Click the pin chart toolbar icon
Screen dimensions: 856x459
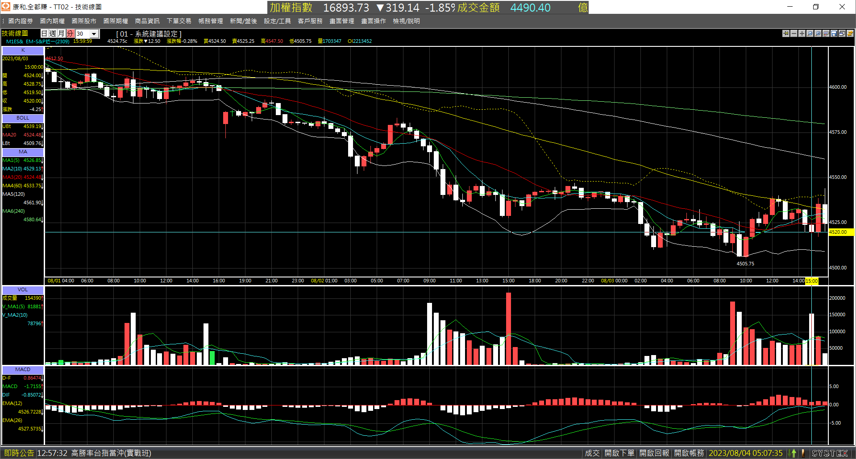click(786, 33)
